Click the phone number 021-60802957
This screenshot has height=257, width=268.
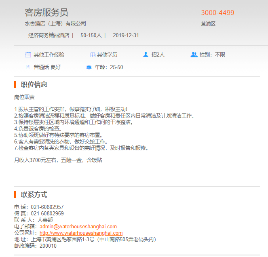click(47, 207)
